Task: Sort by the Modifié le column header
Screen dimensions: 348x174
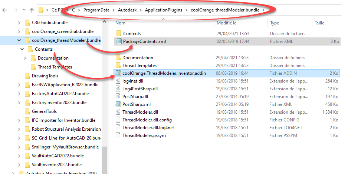Action: [x=226, y=23]
